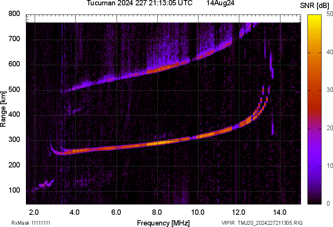Click the brightest yellow F-layer echo near 8 MHz
Image resolution: width=333 pixels, height=227 pixels.
click(x=162, y=143)
